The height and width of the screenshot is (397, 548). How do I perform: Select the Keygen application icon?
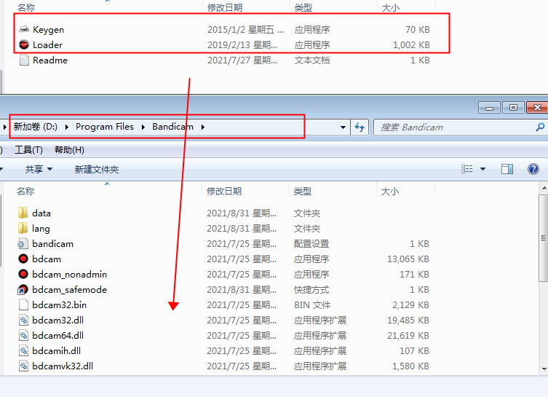pyautogui.click(x=24, y=30)
